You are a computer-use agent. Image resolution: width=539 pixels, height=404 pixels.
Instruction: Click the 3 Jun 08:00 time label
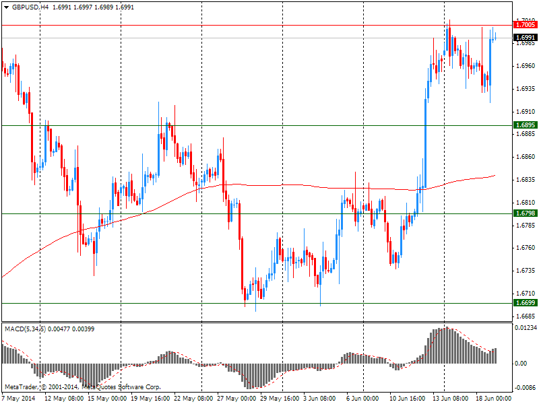(319, 399)
